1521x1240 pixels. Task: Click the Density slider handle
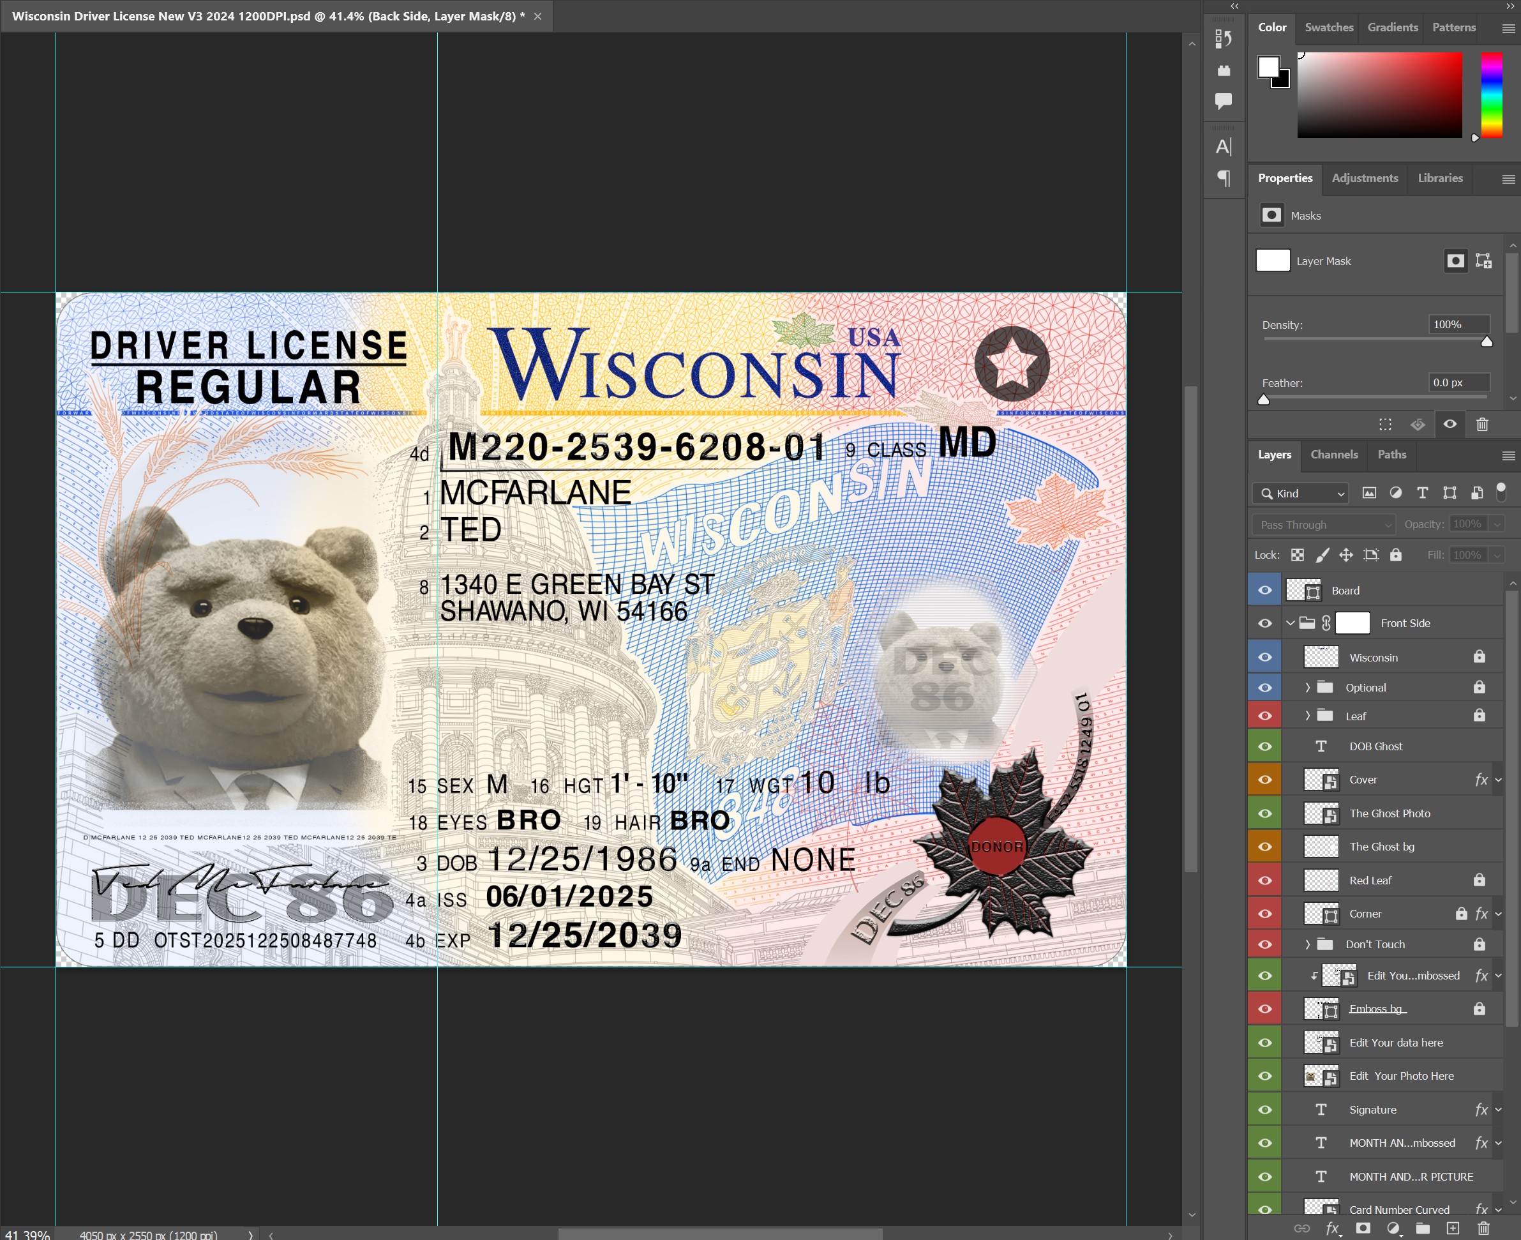[1487, 342]
